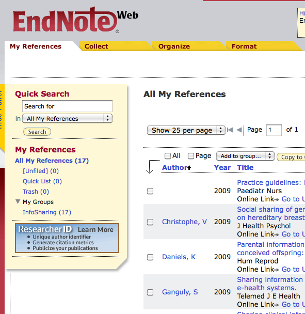Screen dimensions: 305x314
Task: Click the journal text "J Health Psychol"
Action: pos(264,226)
